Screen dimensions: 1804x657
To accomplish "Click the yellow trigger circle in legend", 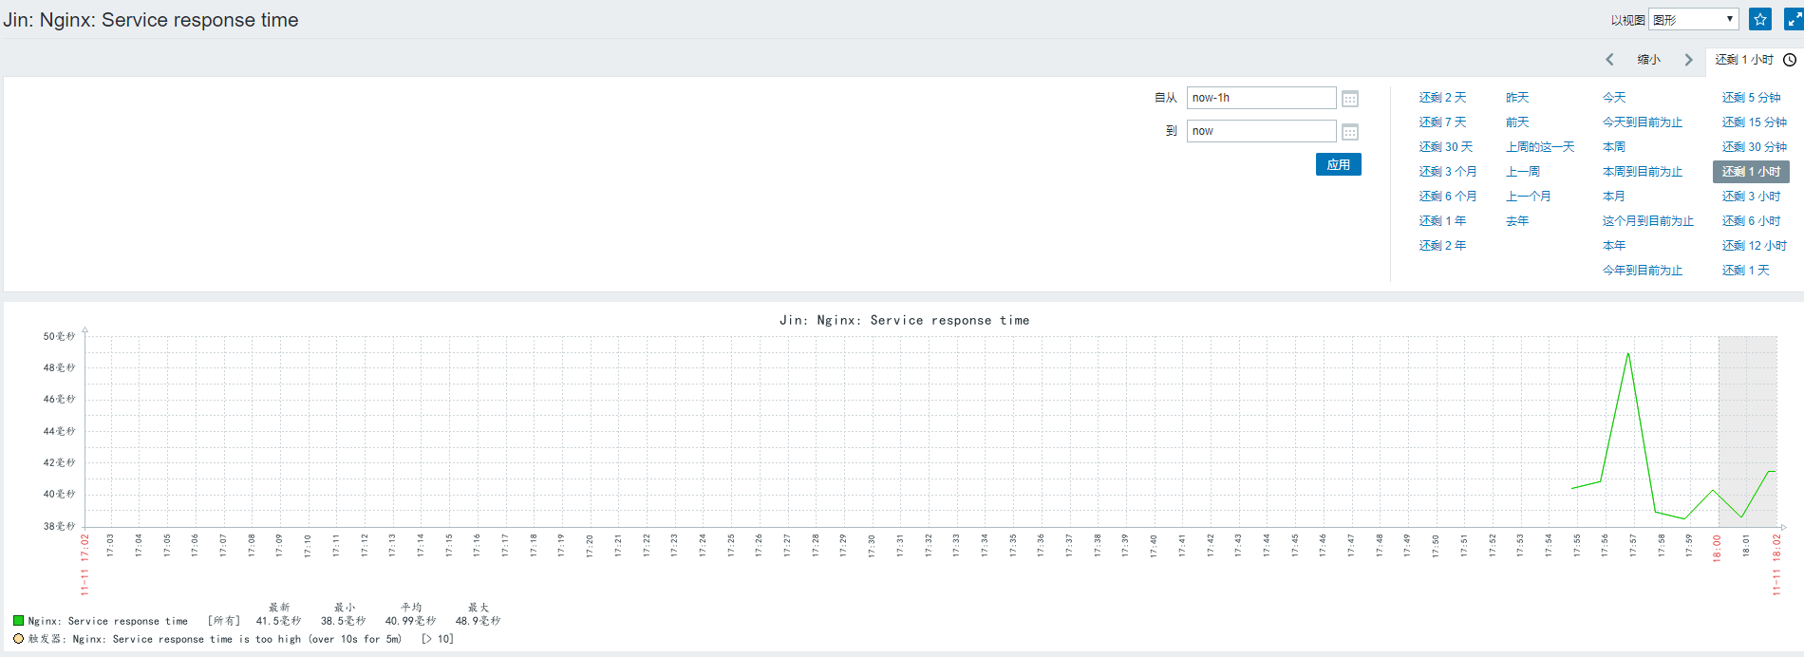I will tap(18, 639).
